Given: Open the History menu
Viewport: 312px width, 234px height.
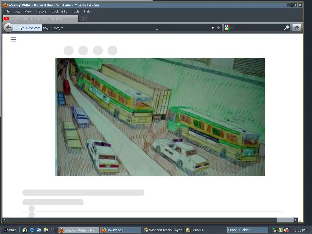Looking at the screenshot, I should pyautogui.click(x=41, y=11).
